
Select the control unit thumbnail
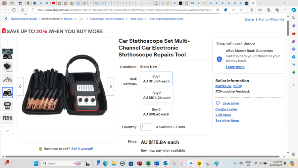7,106
